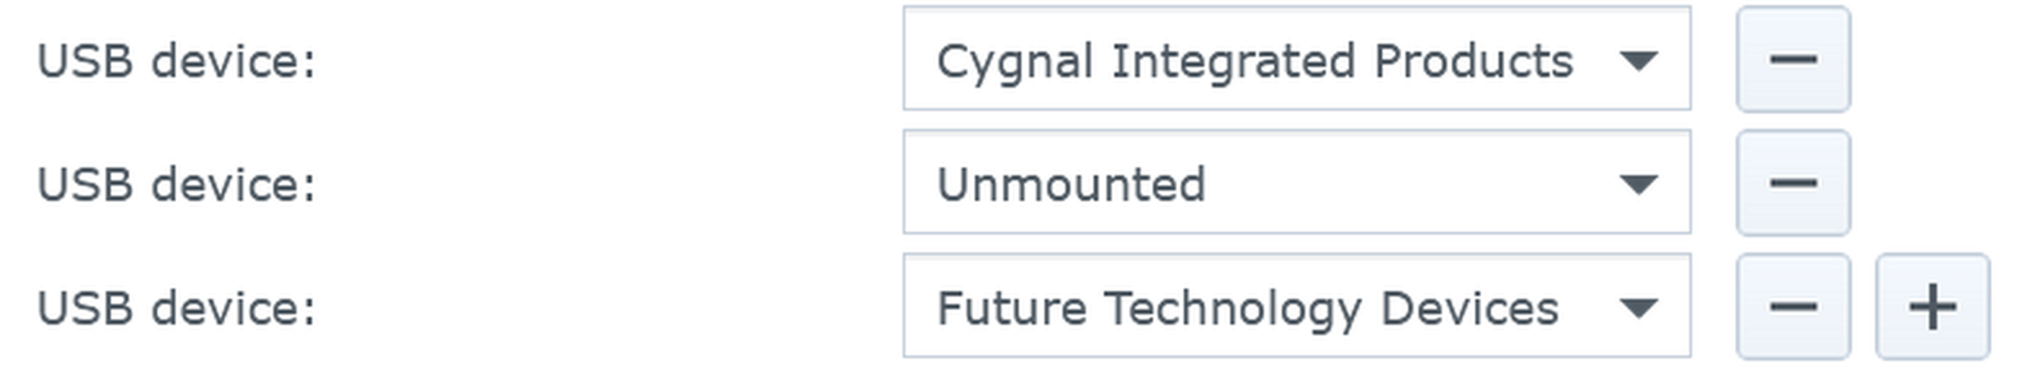This screenshot has height=371, width=2035.
Task: Click the second USB device label
Action: pyautogui.click(x=177, y=185)
